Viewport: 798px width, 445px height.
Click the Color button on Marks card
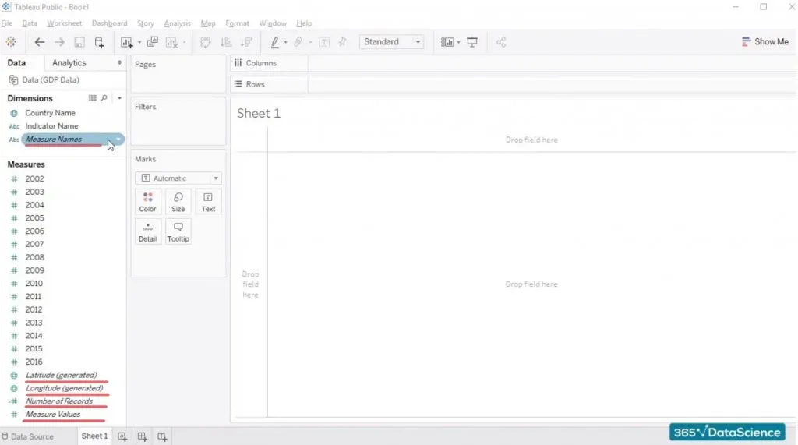tap(147, 202)
